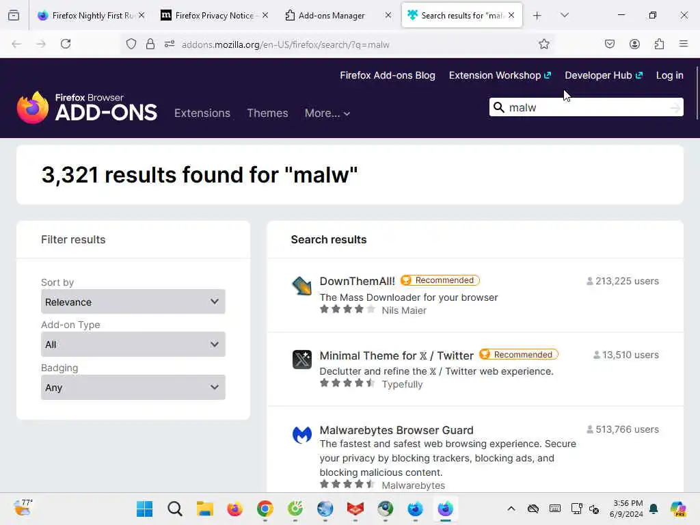Go to Themes section
Viewport: 700px width, 525px height.
(267, 113)
